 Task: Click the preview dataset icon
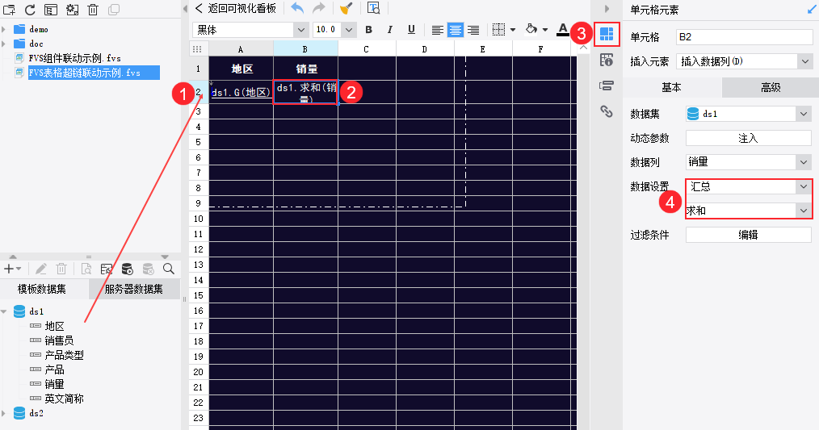(86, 269)
